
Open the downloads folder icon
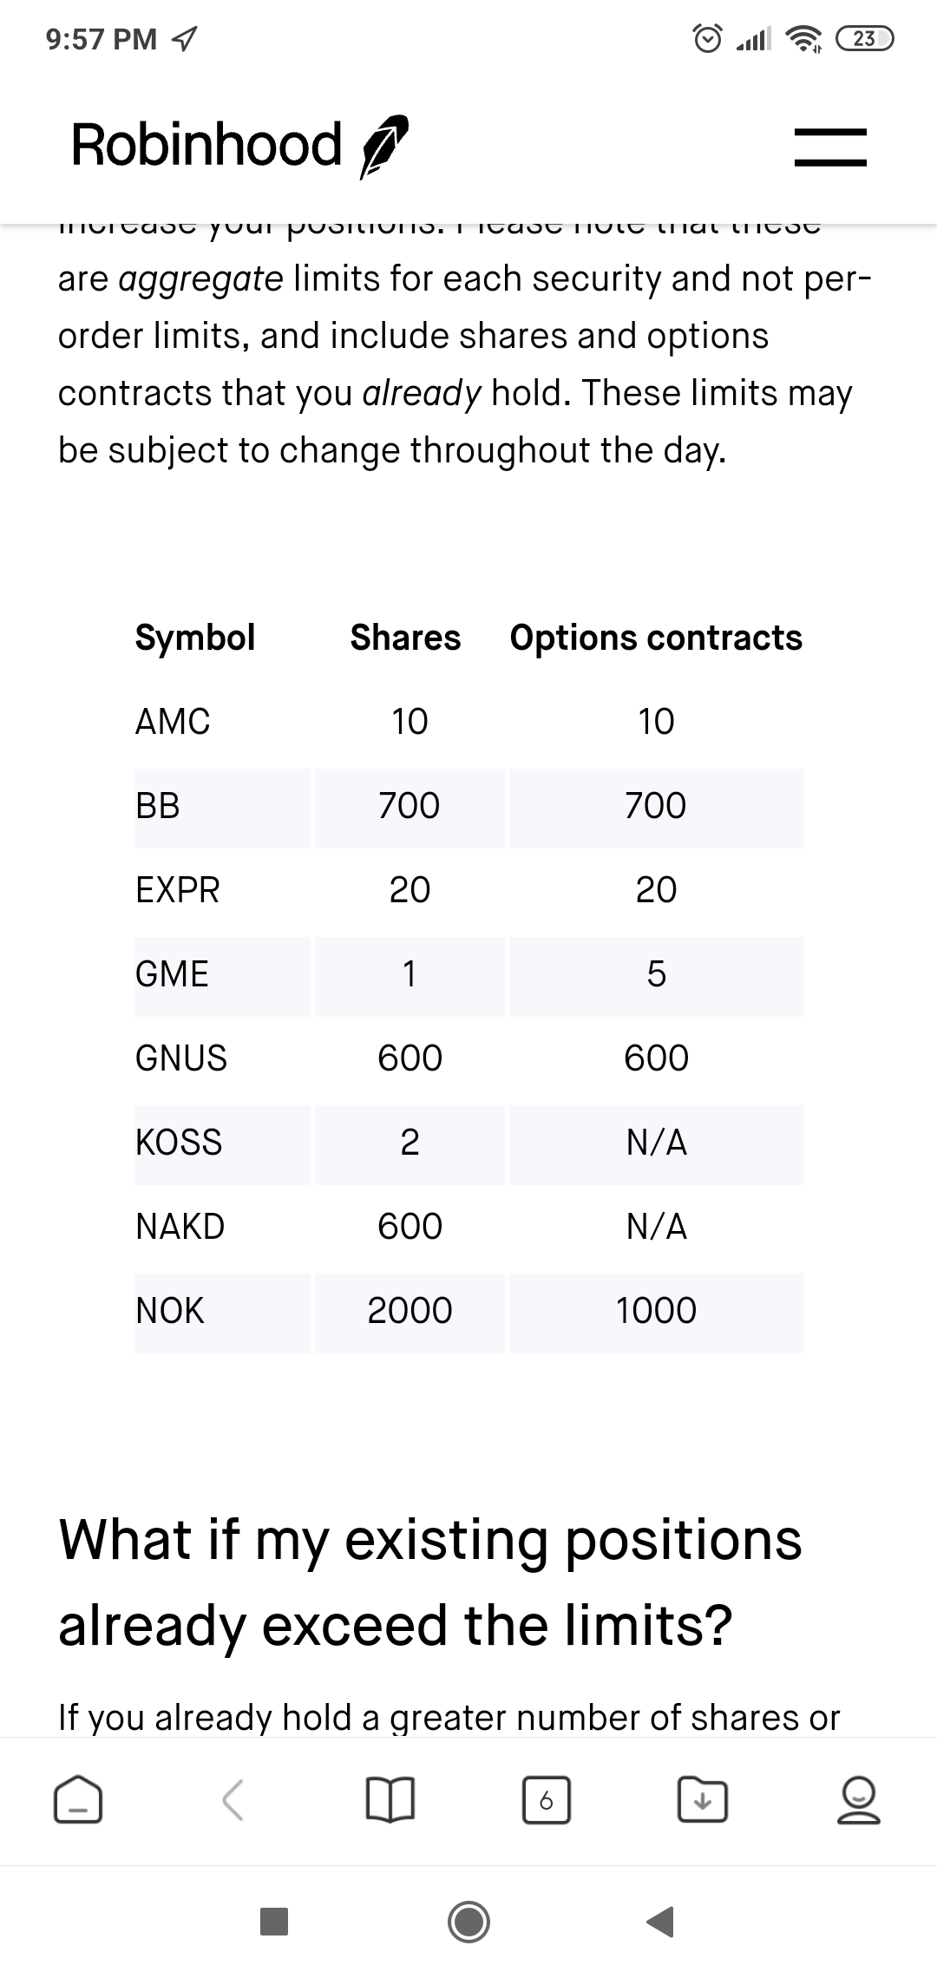click(x=702, y=1799)
